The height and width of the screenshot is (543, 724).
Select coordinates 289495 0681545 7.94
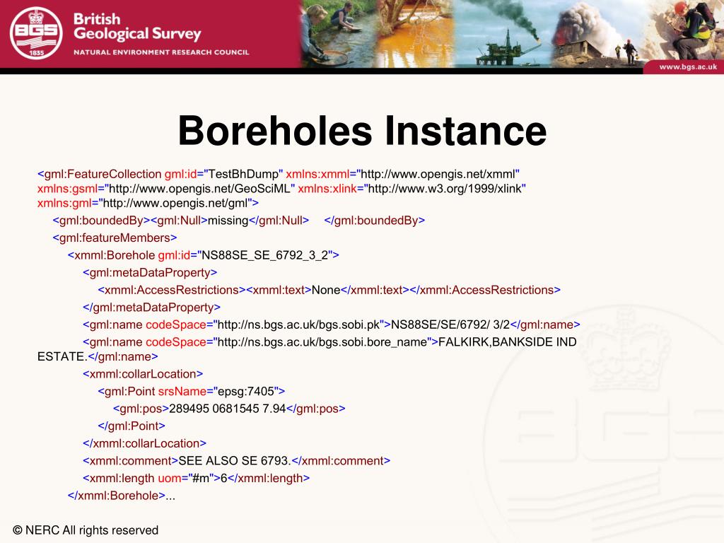(x=228, y=409)
